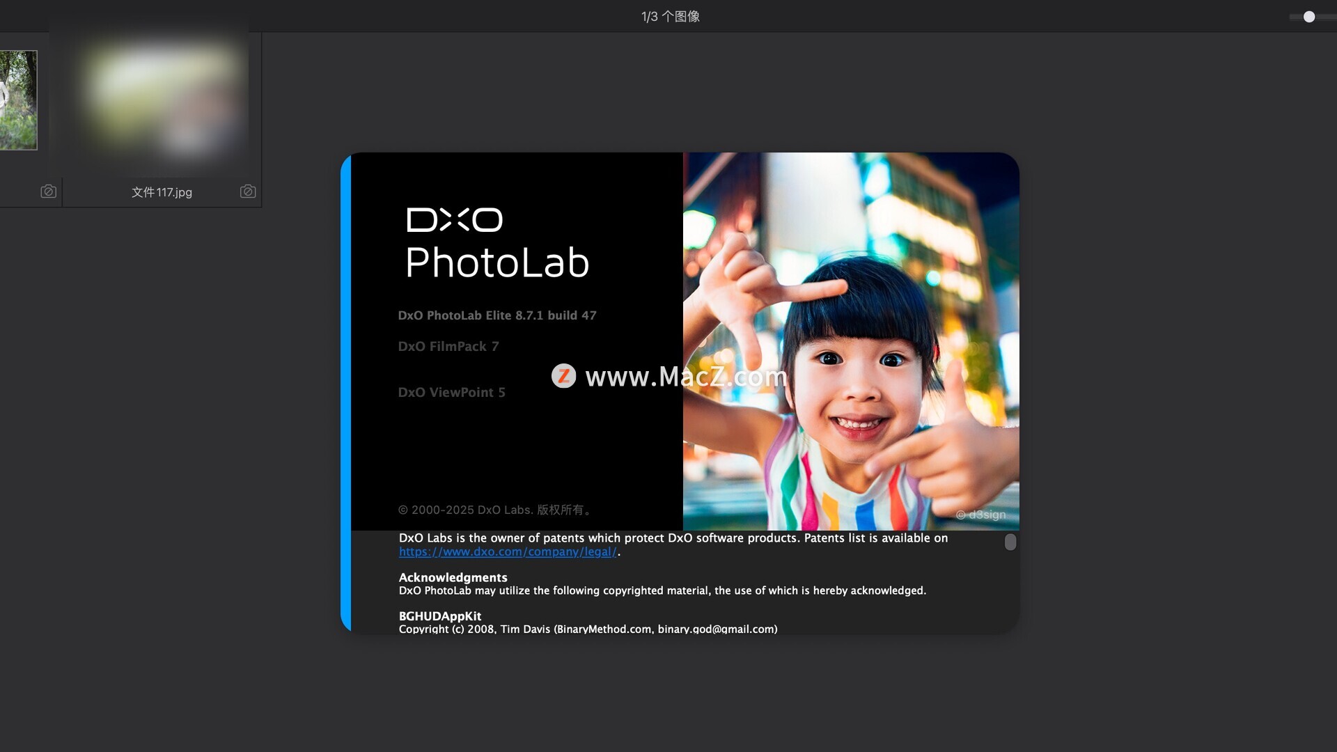Click the scrollbar thumb in the about text
Image resolution: width=1337 pixels, height=752 pixels.
(x=1010, y=542)
